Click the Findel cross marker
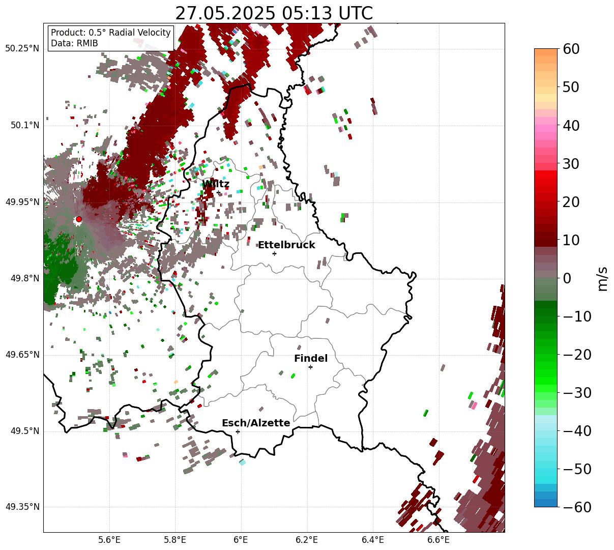Viewport: 614px width, 550px height. pyautogui.click(x=310, y=367)
